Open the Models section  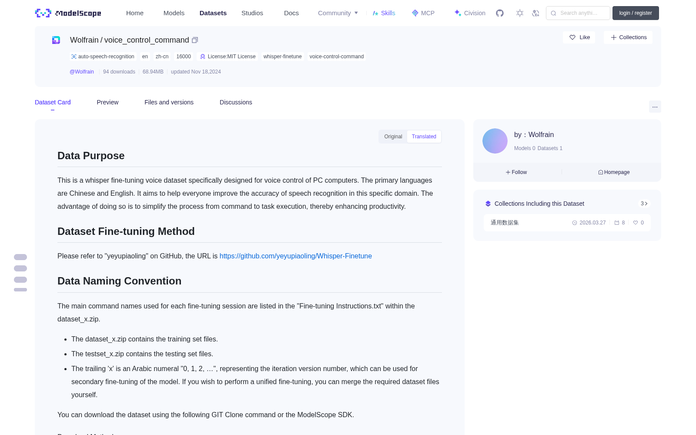pos(174,13)
